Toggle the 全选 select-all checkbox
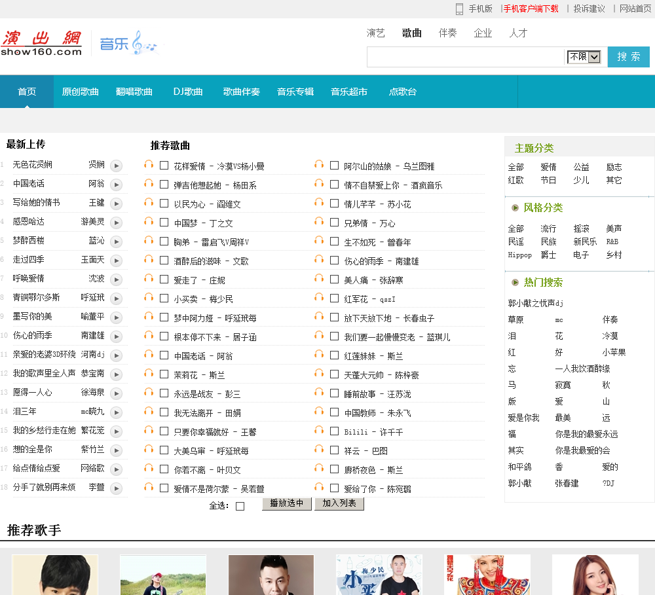Viewport: 655px width, 595px height. click(240, 506)
